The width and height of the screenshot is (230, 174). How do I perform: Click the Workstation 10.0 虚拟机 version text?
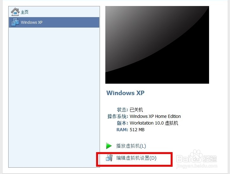154,123
